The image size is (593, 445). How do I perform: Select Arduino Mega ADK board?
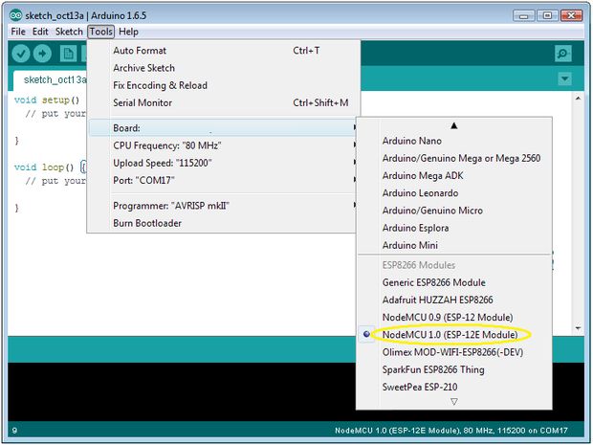point(454,175)
